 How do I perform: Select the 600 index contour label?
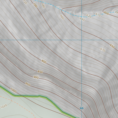click(106, 13)
